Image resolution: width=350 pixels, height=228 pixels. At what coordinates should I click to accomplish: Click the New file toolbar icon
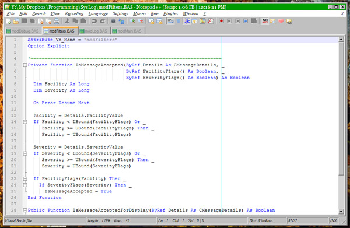pyautogui.click(x=9, y=21)
